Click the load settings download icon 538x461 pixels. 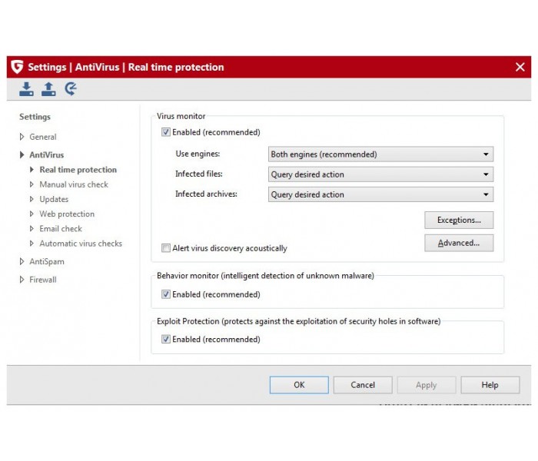[x=26, y=89]
